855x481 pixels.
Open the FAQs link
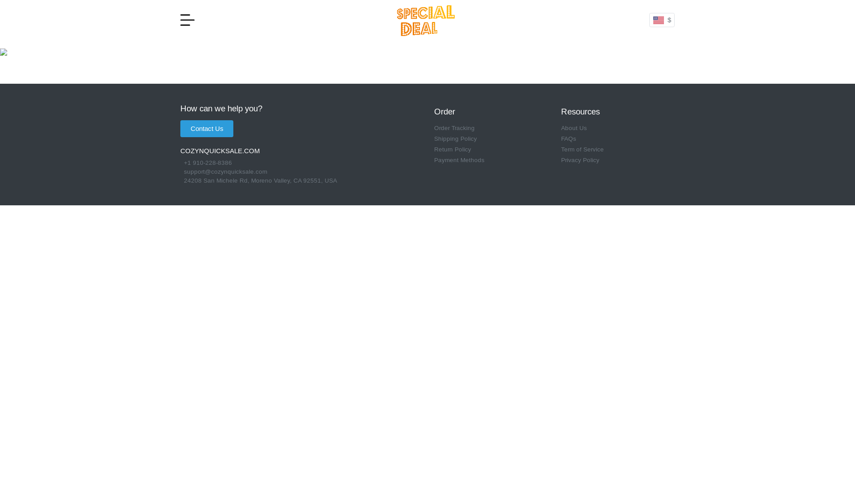tap(569, 139)
